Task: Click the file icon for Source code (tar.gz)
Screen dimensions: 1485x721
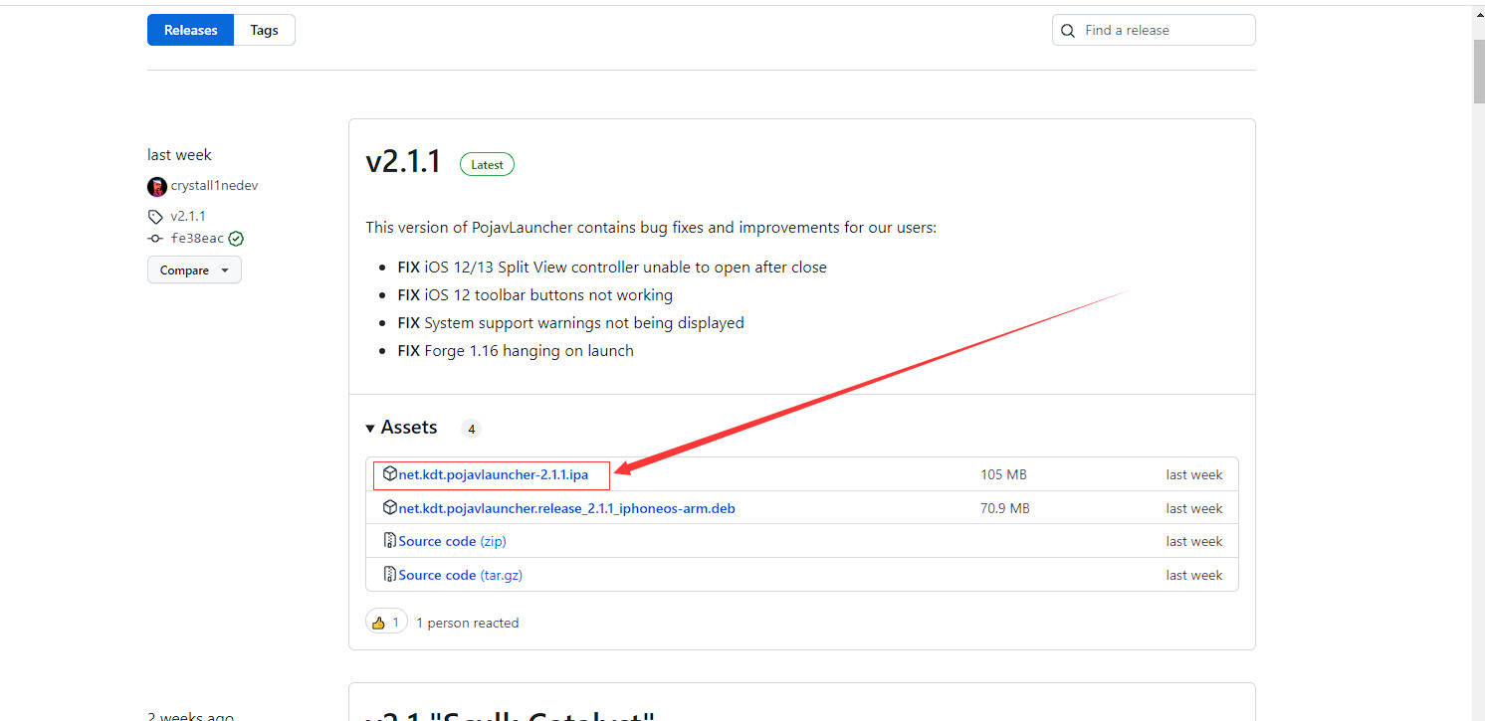Action: 390,575
